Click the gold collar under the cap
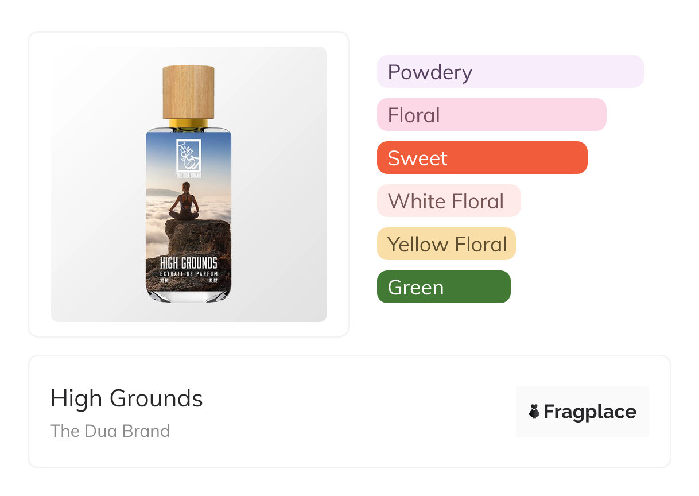The height and width of the screenshot is (496, 699). pos(188,123)
